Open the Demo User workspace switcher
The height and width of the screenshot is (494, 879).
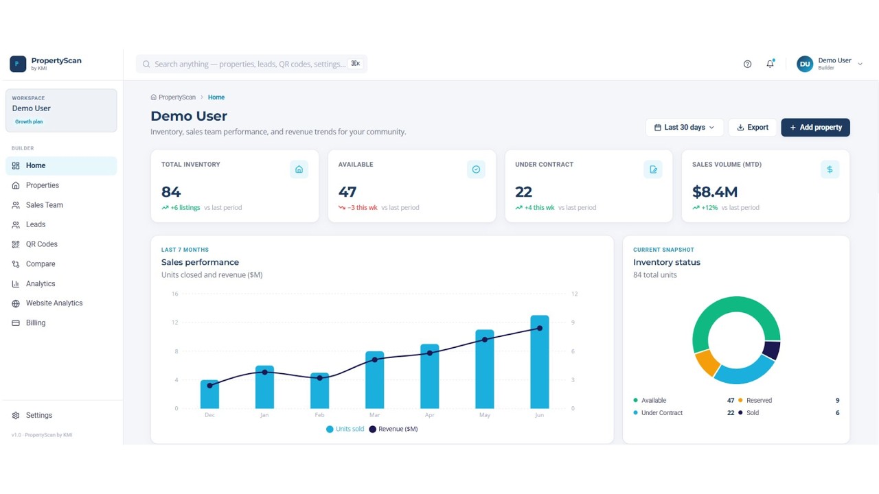(61, 110)
